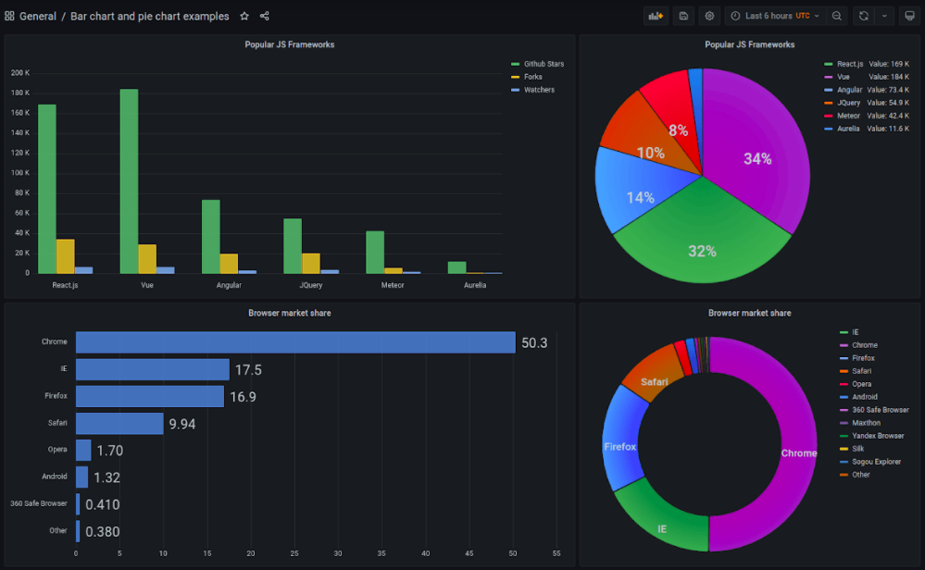Cycle view mode with monitor icon
Viewport: 925px width, 570px height.
click(x=909, y=16)
